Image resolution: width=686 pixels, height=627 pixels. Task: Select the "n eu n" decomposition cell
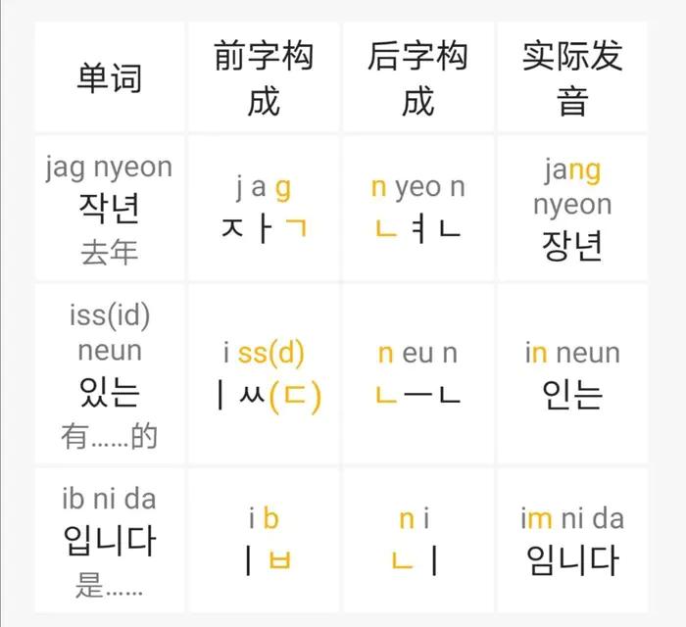point(417,374)
